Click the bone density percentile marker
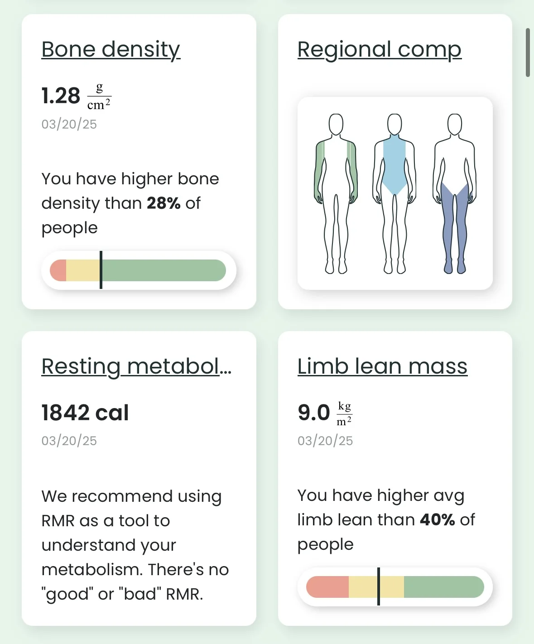 101,270
